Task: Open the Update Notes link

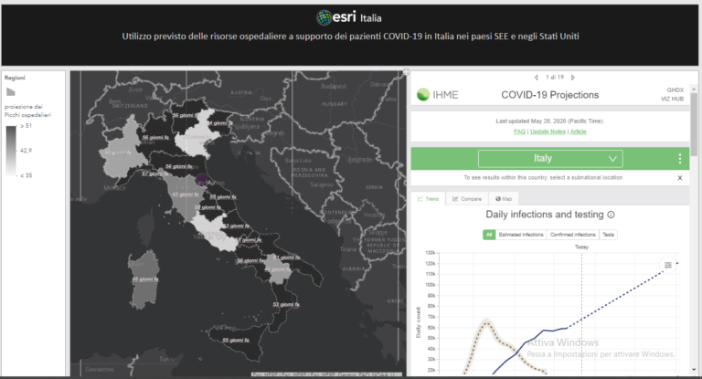Action: pos(548,132)
